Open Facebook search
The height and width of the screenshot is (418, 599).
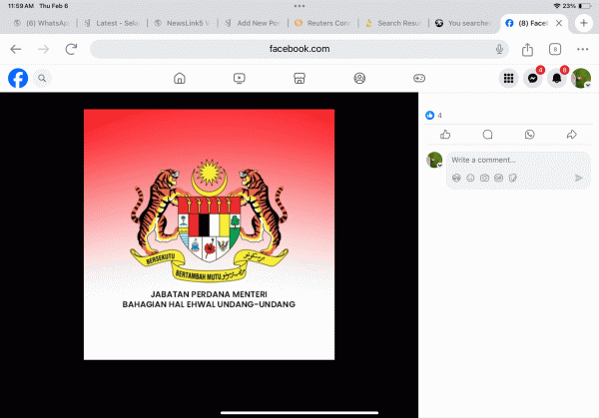click(43, 78)
